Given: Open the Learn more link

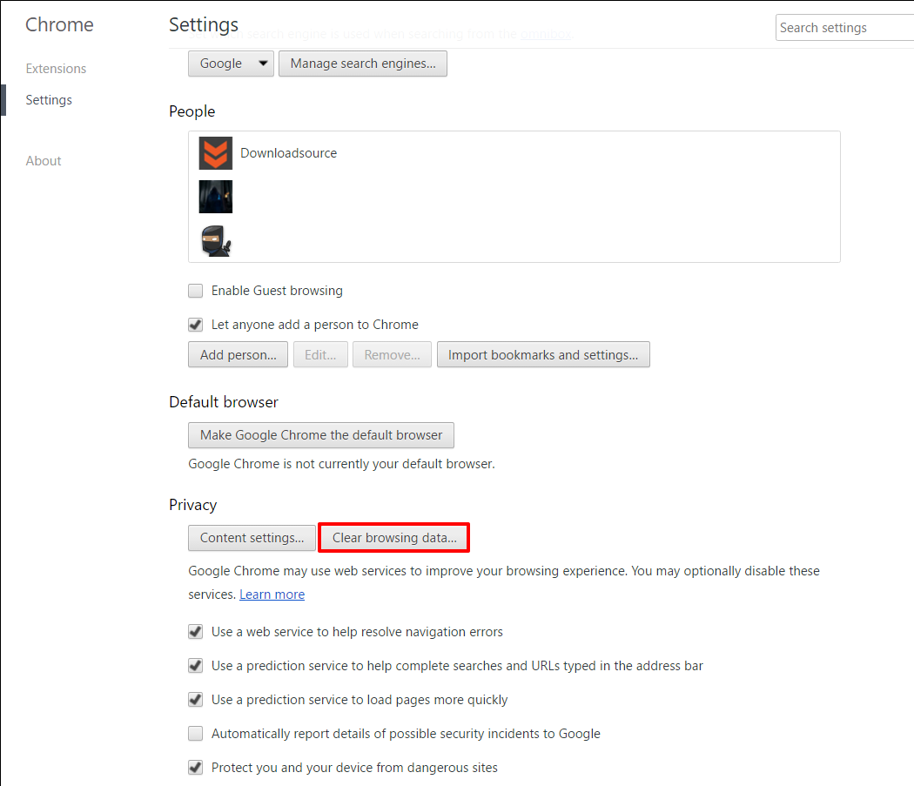Looking at the screenshot, I should pos(272,595).
